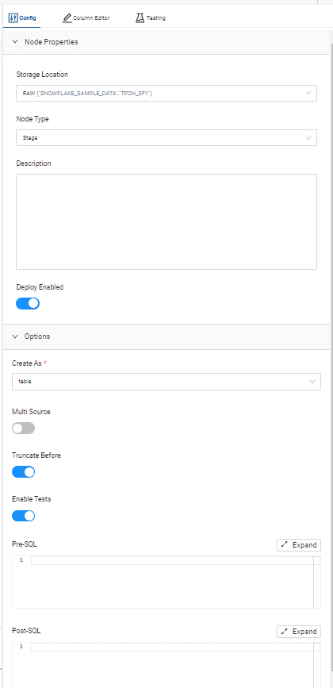This screenshot has height=688, width=333.
Task: Turn off Truncate Before toggle
Action: (x=23, y=472)
